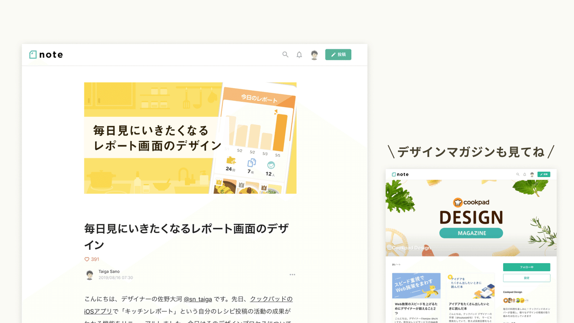The image size is (574, 323).
Task: Open the article header image thumbnail
Action: click(190, 138)
